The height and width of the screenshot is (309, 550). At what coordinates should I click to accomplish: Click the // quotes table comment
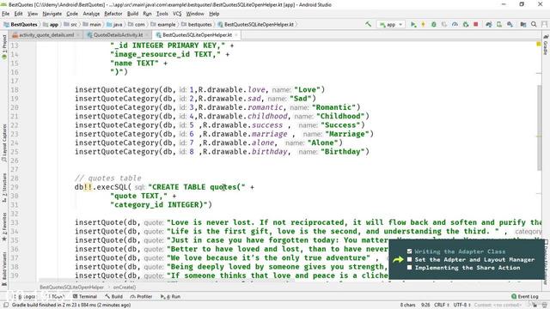tap(108, 179)
